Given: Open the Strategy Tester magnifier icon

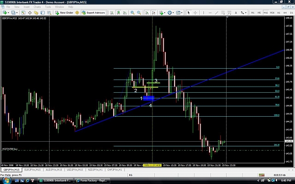Looking at the screenshot, I should pos(49,13).
